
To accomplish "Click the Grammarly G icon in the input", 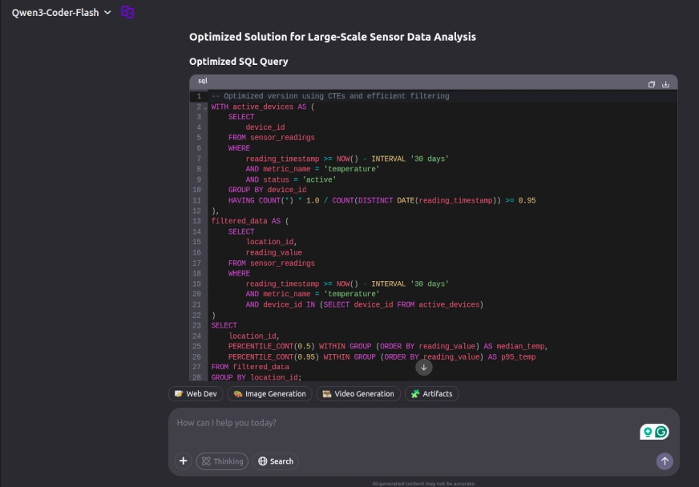I will point(661,432).
